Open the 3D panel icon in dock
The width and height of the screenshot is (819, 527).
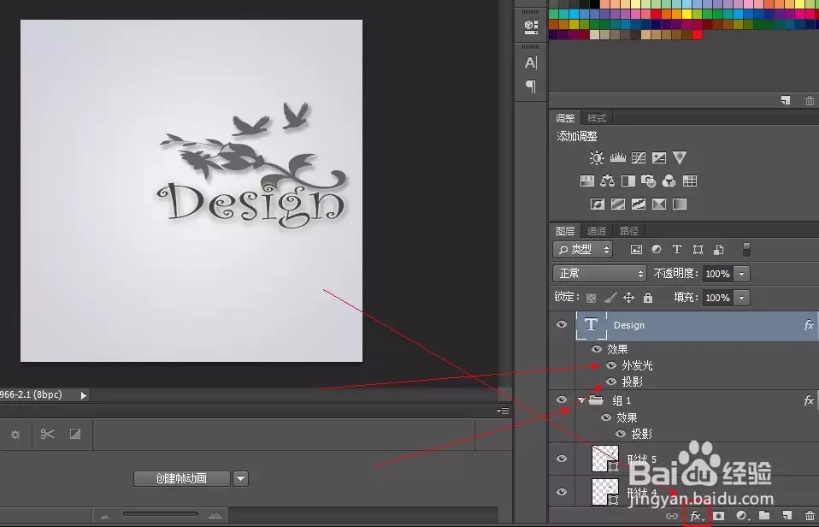(x=531, y=27)
